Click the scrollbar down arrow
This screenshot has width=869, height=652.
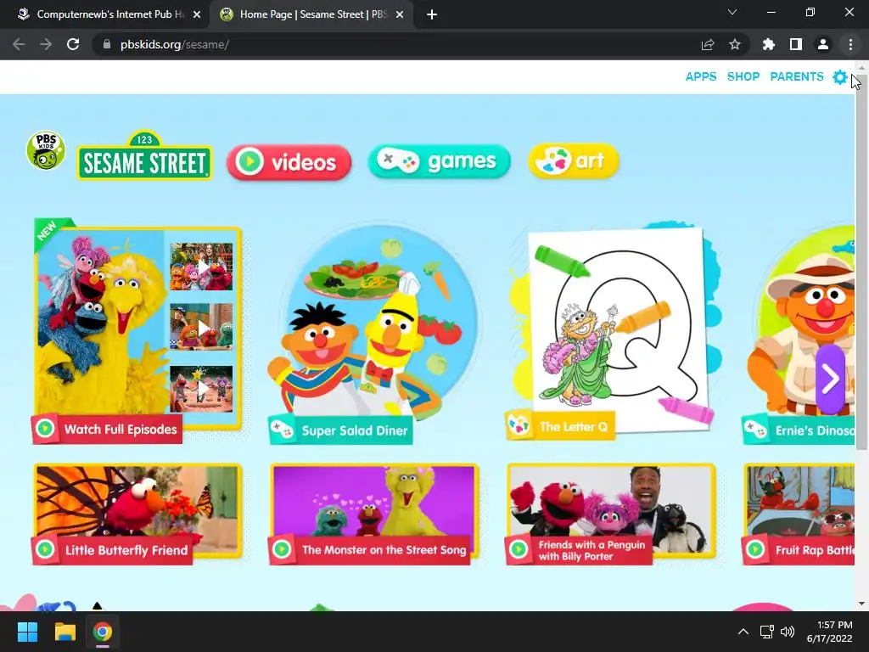point(861,604)
